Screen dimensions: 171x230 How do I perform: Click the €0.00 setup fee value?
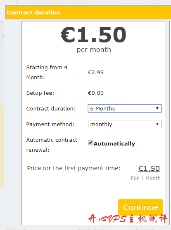click(96, 93)
